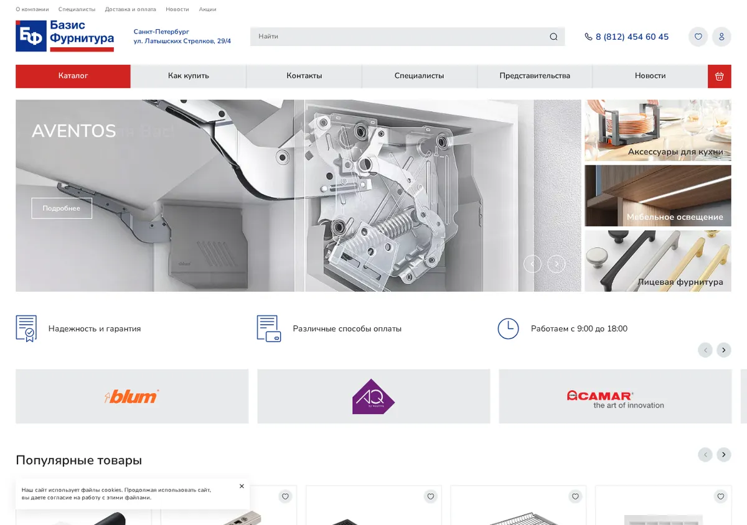The image size is (747, 525).
Task: Open the favorites heart icon in header
Action: coord(698,37)
